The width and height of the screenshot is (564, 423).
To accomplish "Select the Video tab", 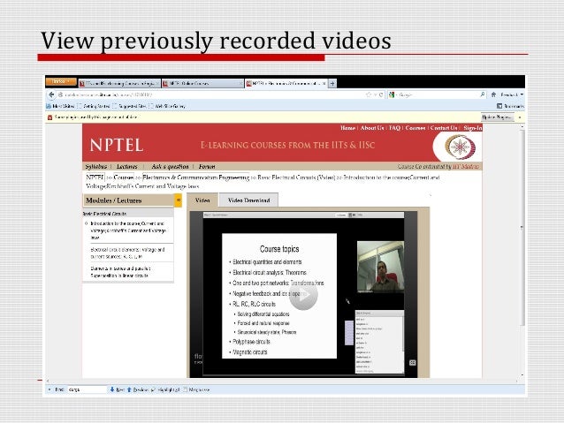I will pyautogui.click(x=202, y=200).
